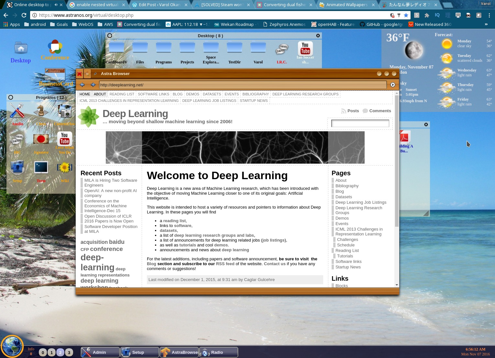Open the Love What You Do YouTube icon

(x=65, y=139)
